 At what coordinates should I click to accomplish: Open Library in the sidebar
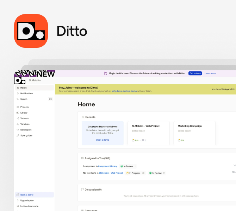tap(35, 113)
